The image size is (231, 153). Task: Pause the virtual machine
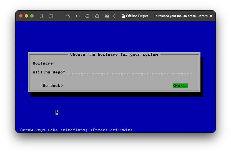41,16
